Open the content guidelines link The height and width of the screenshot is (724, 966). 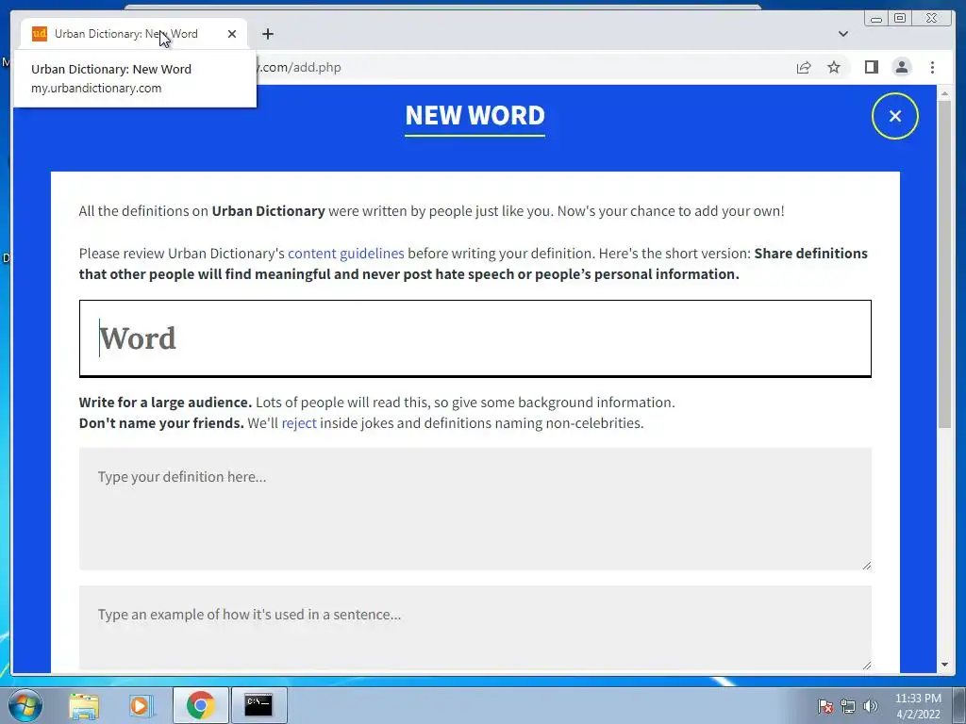point(346,254)
